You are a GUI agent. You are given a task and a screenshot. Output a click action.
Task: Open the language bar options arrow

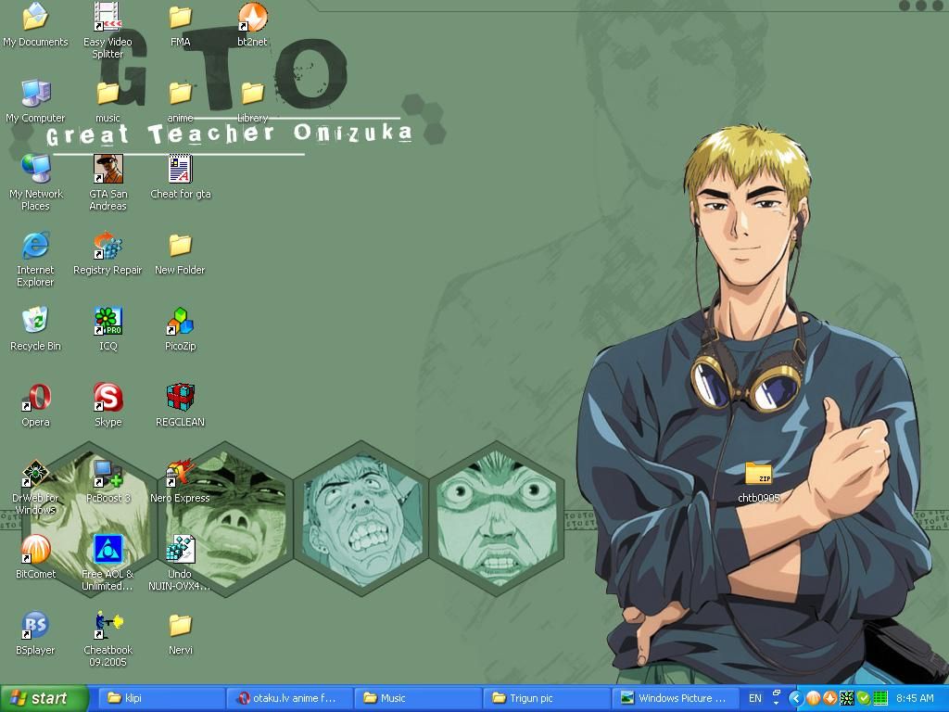pos(776,704)
